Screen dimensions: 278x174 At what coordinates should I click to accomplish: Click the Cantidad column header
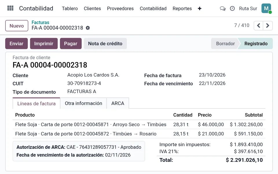pyautogui.click(x=183, y=115)
